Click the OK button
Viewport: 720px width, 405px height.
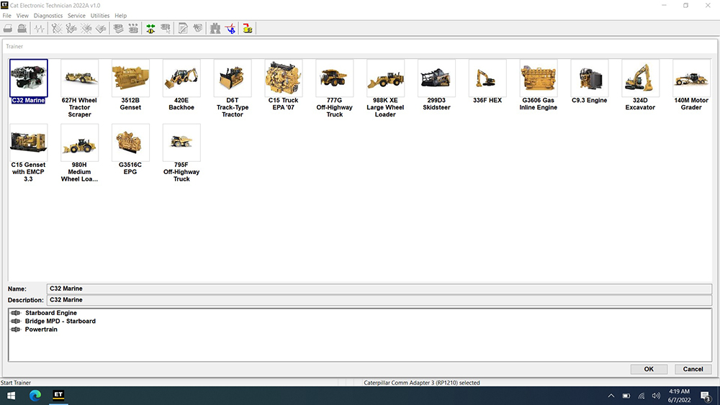(x=649, y=369)
